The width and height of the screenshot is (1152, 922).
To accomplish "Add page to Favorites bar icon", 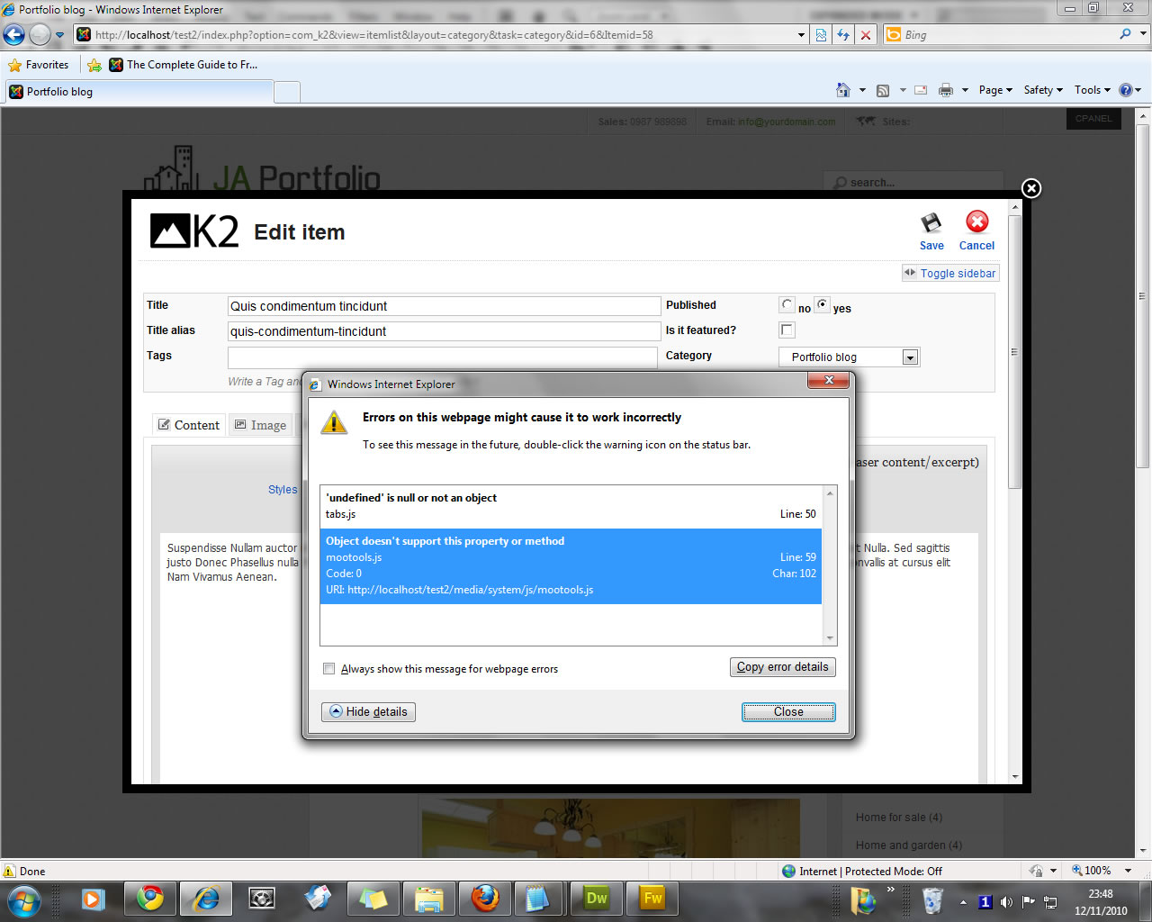I will tap(94, 65).
